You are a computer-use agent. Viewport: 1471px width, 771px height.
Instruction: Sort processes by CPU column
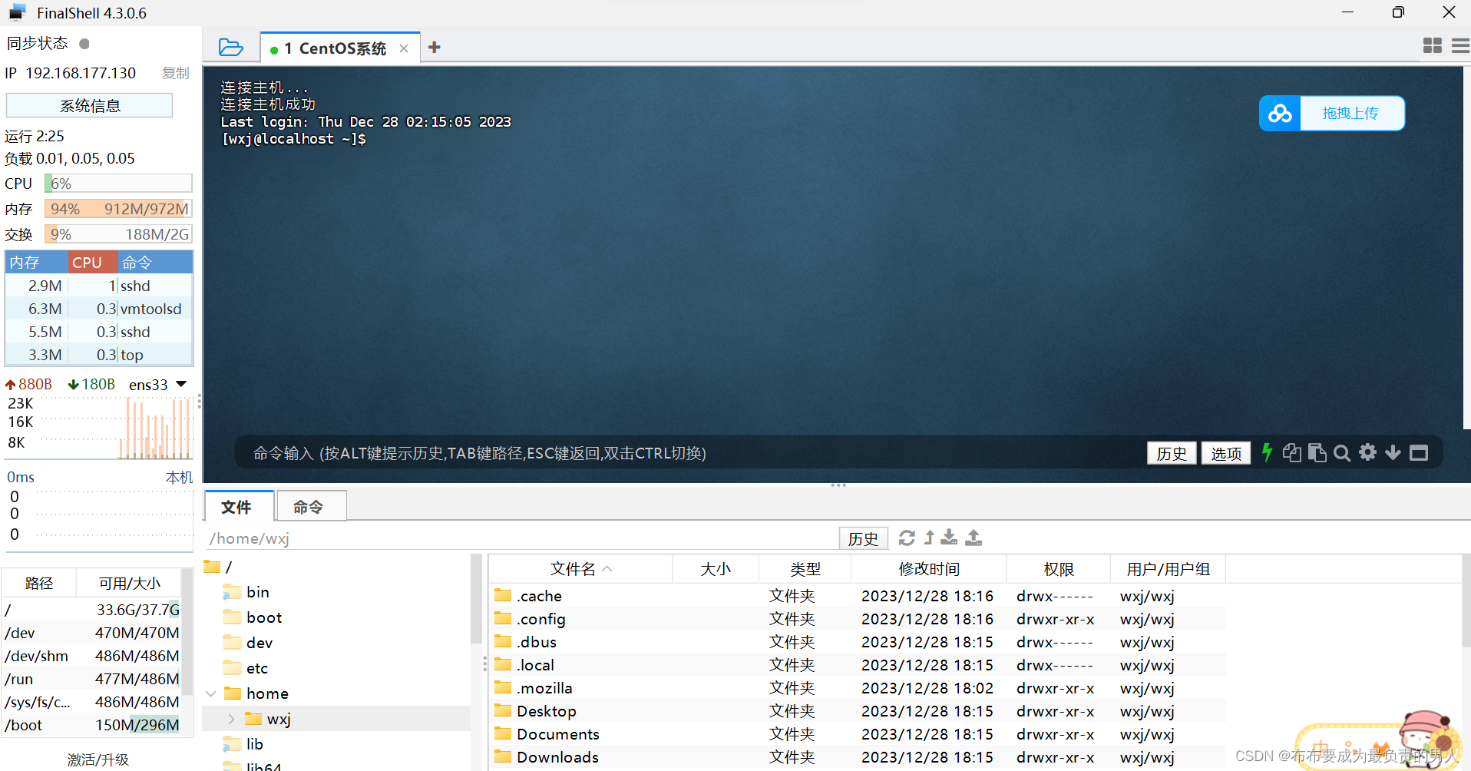coord(93,263)
